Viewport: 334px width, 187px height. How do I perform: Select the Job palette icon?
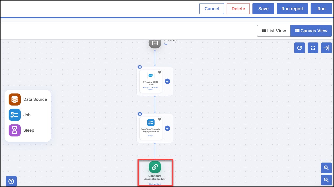point(15,115)
